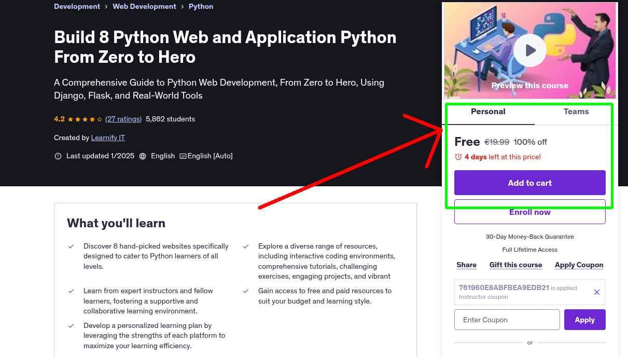Click the star rating icons
Screen dimensions: 628x357
click(x=85, y=119)
